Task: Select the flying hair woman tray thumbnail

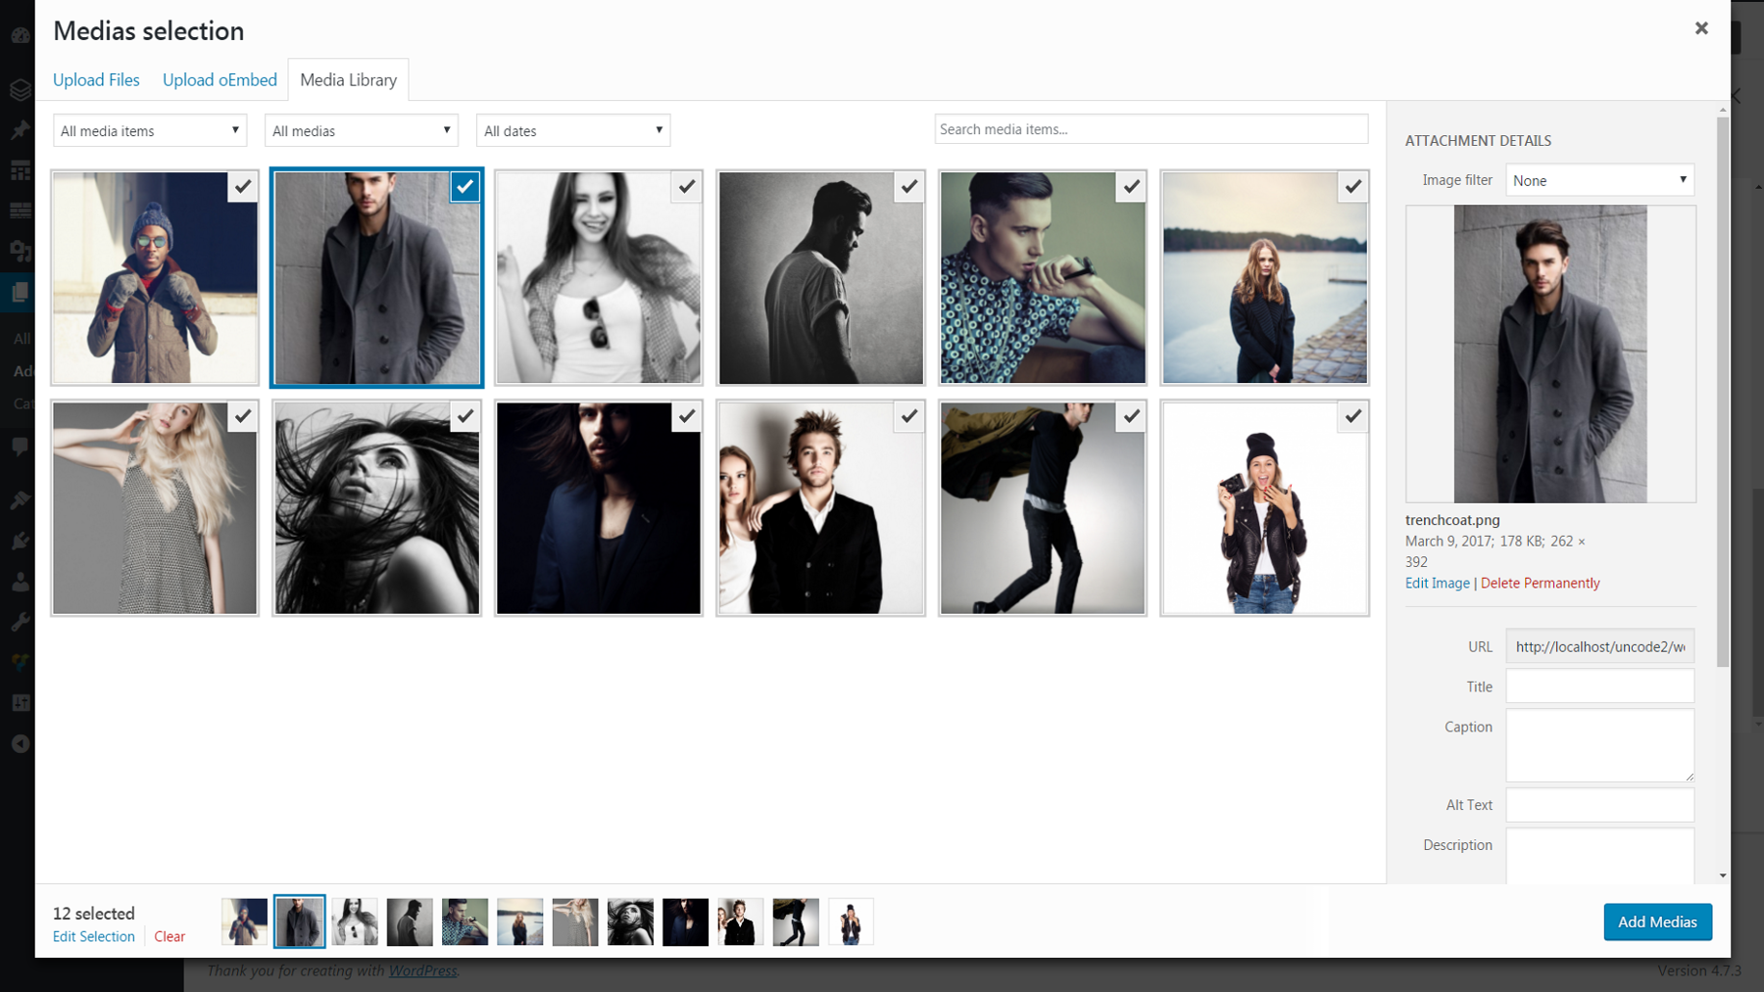Action: point(630,921)
